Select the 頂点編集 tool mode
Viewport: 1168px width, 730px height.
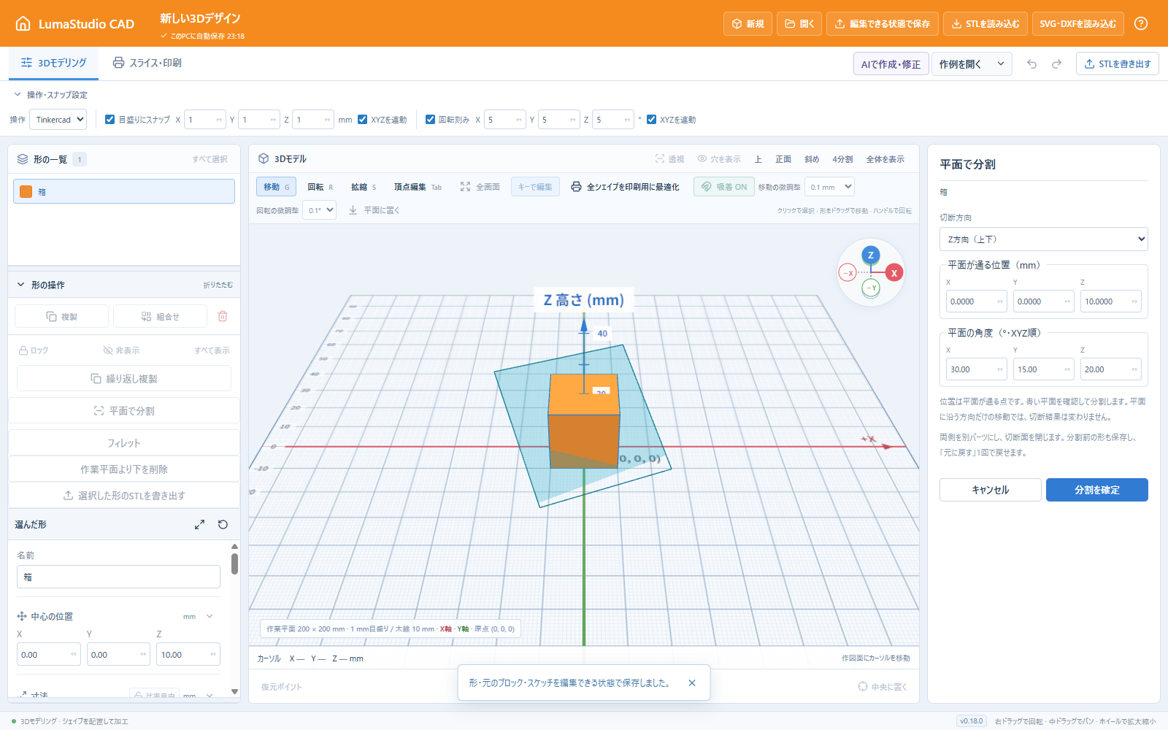[x=418, y=187]
